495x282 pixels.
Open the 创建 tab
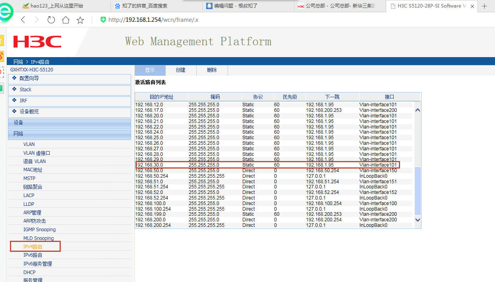181,70
